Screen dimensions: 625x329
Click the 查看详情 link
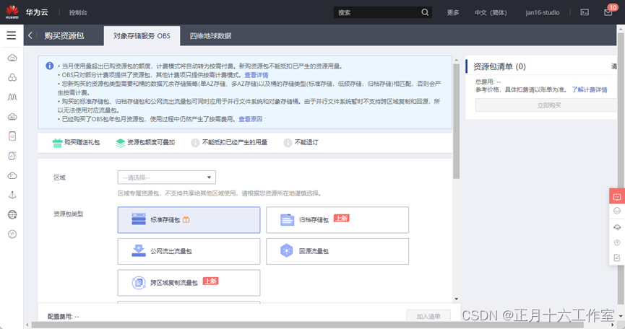click(x=257, y=75)
